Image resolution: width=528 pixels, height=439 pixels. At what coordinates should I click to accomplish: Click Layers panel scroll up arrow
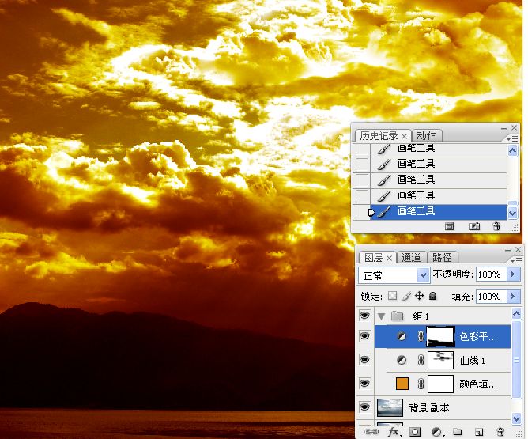coord(517,314)
